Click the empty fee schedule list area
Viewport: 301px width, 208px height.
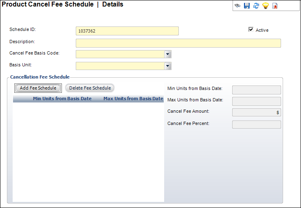88,152
